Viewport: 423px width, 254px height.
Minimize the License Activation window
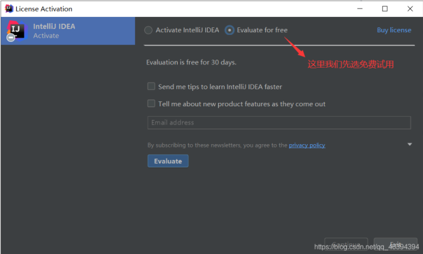[360, 8]
